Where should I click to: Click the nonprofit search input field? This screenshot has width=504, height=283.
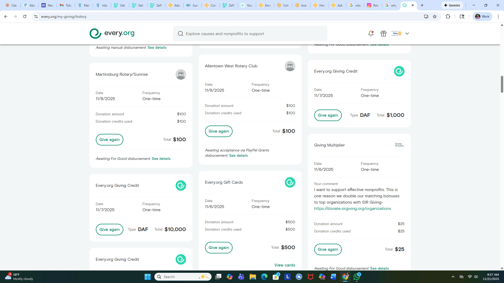250,34
